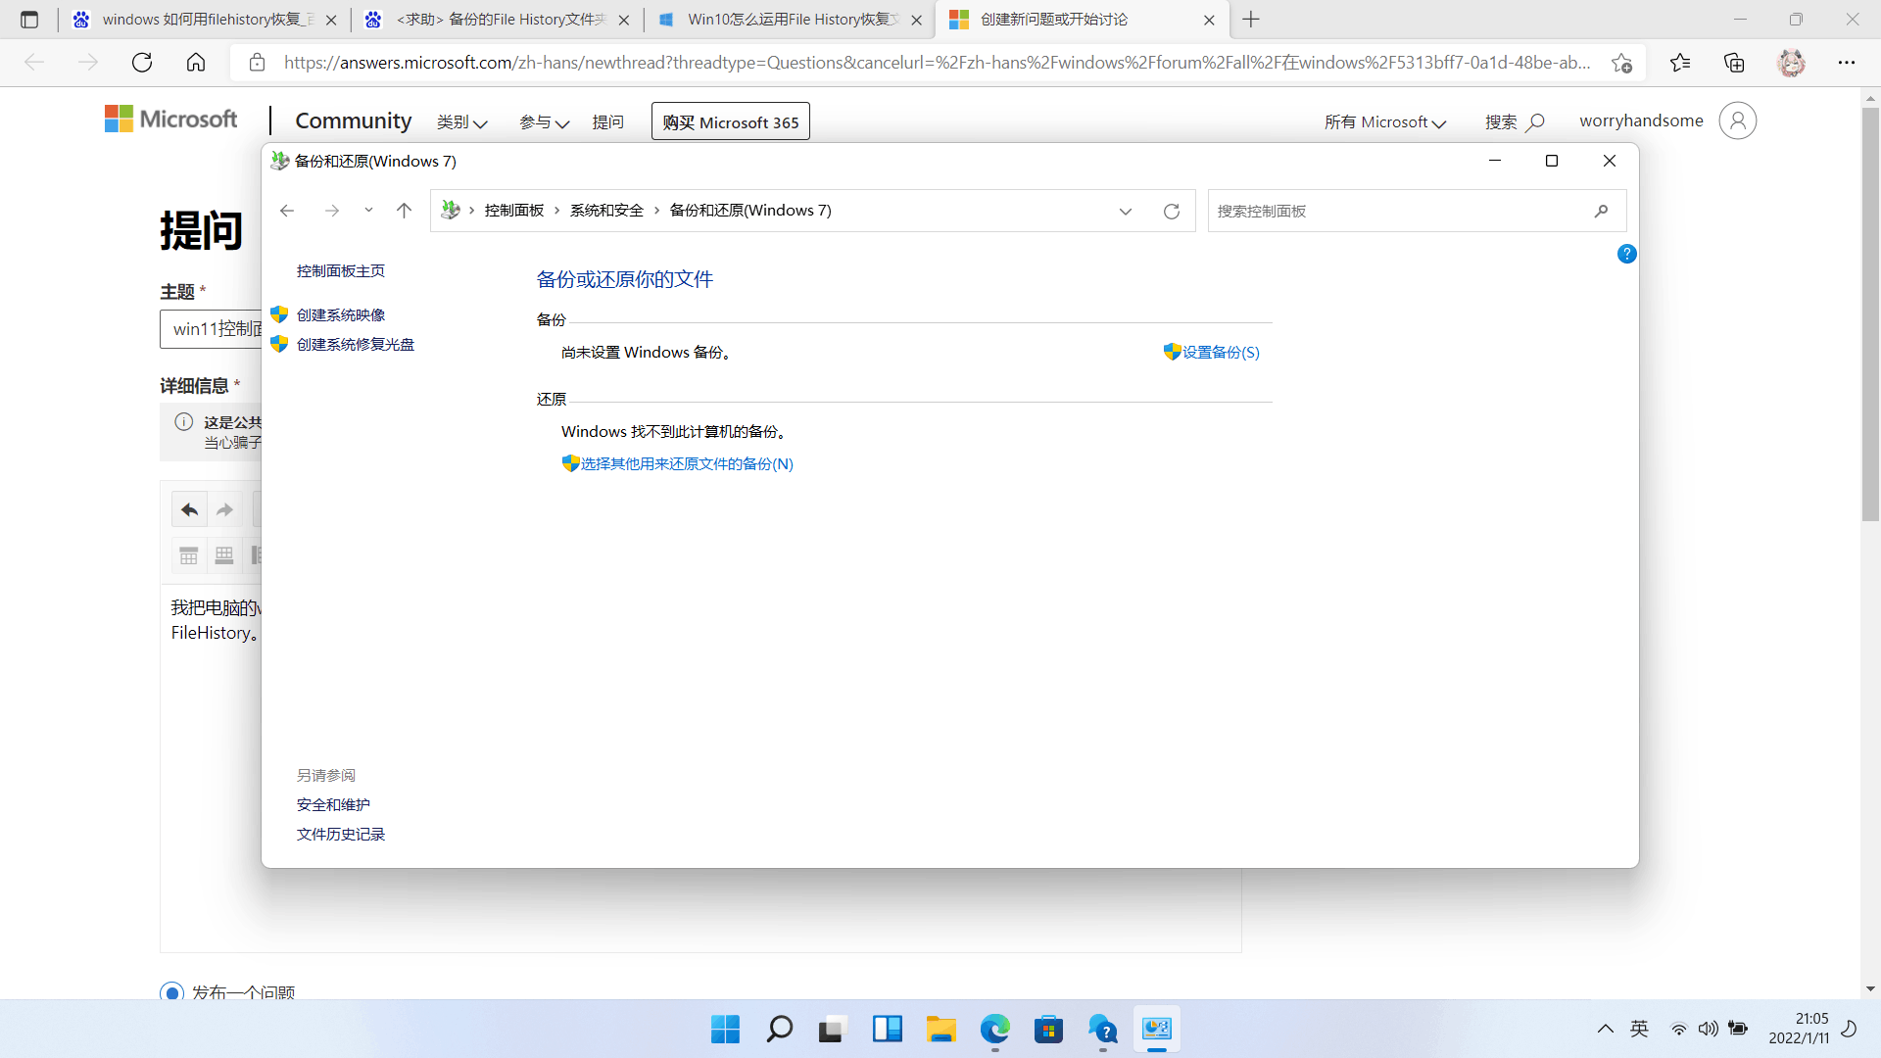Close the 创建新问题或开始讨论 tab

(x=1209, y=20)
